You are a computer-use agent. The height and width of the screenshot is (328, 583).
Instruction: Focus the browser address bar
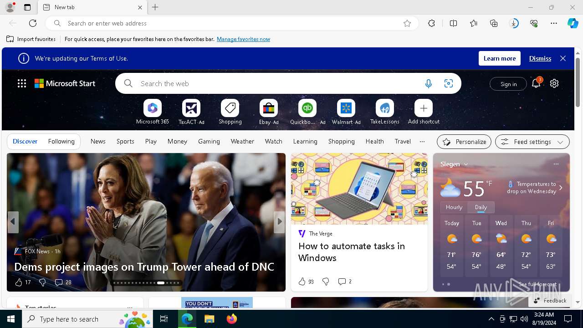click(x=232, y=23)
